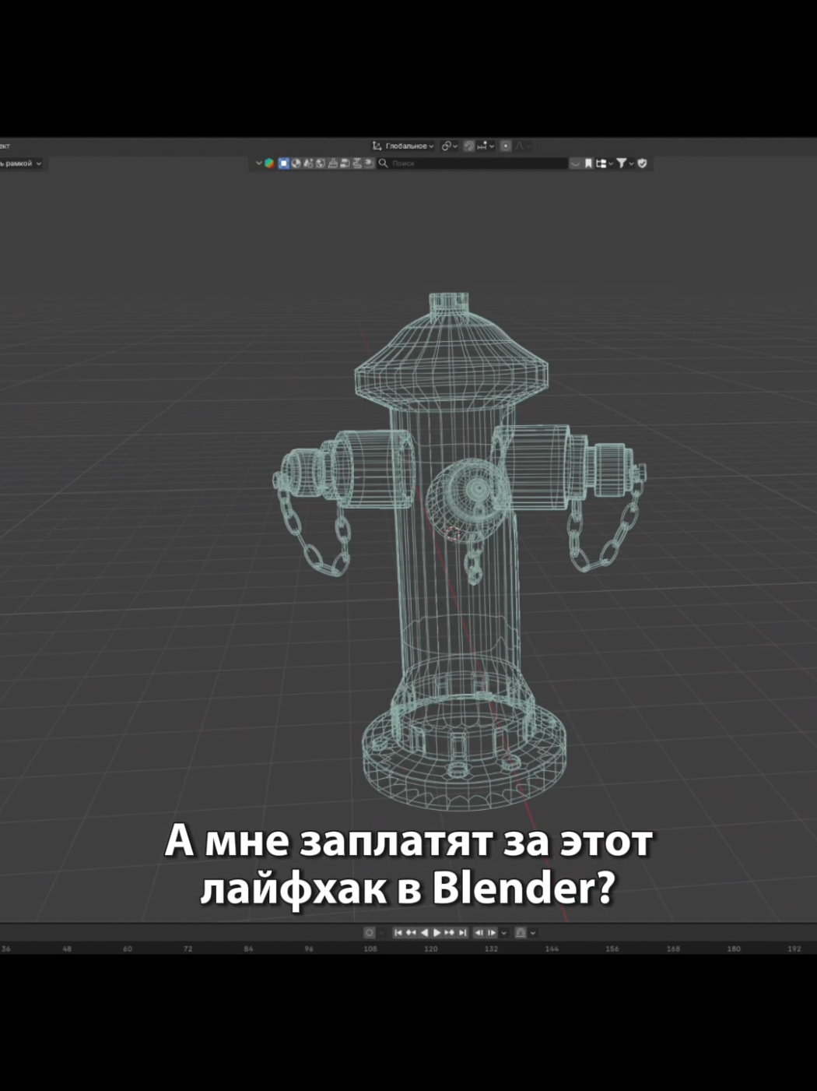This screenshot has width=817, height=1091.
Task: Click the search magnifier icon
Action: pyautogui.click(x=383, y=164)
